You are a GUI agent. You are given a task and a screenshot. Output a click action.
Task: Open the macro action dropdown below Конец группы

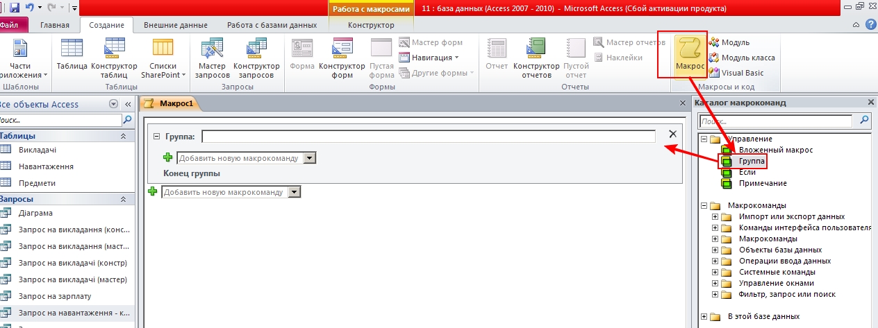tap(295, 192)
